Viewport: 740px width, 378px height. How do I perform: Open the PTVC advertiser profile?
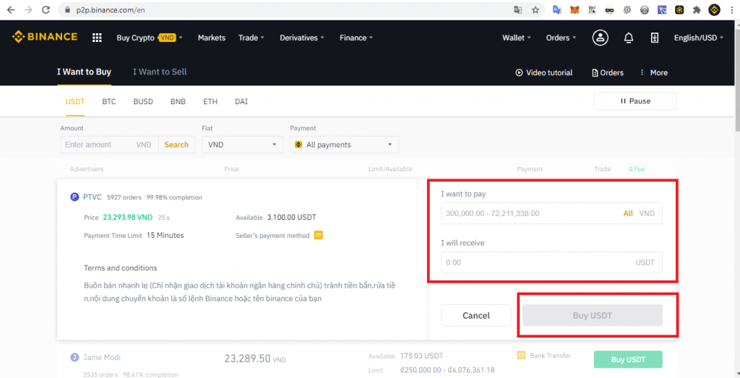click(92, 197)
